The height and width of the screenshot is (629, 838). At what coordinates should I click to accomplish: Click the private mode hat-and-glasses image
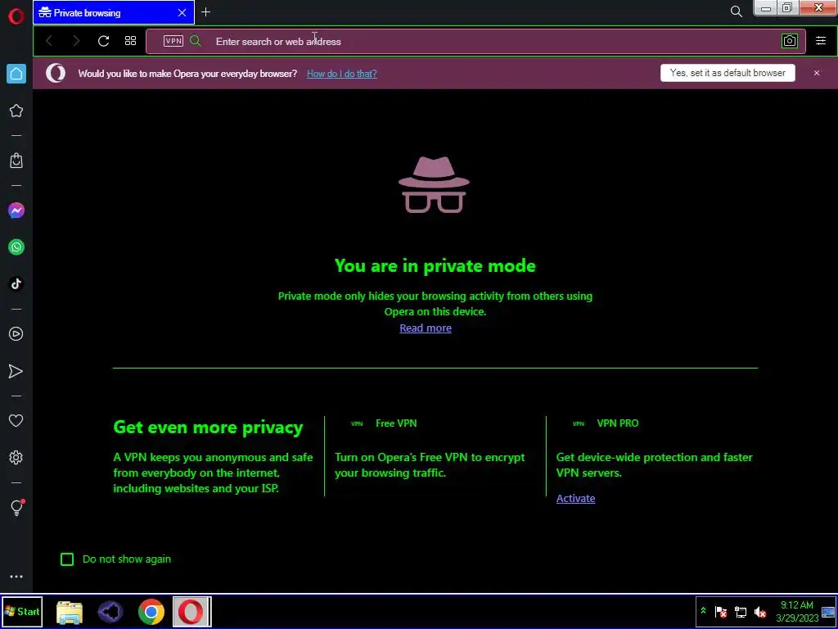[434, 184]
